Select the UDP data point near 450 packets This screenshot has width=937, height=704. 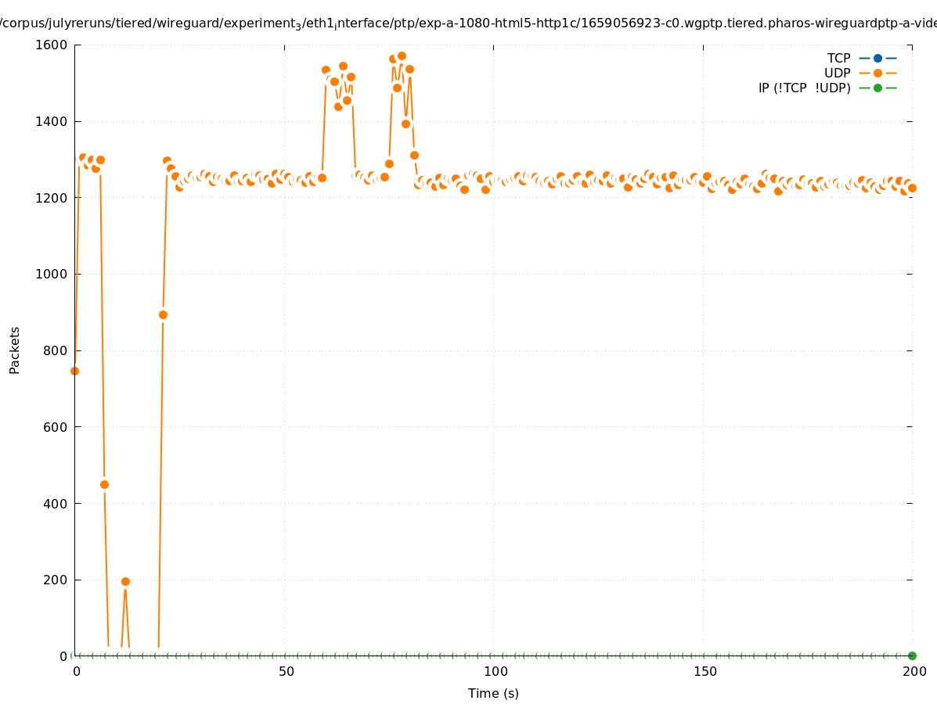coord(104,484)
